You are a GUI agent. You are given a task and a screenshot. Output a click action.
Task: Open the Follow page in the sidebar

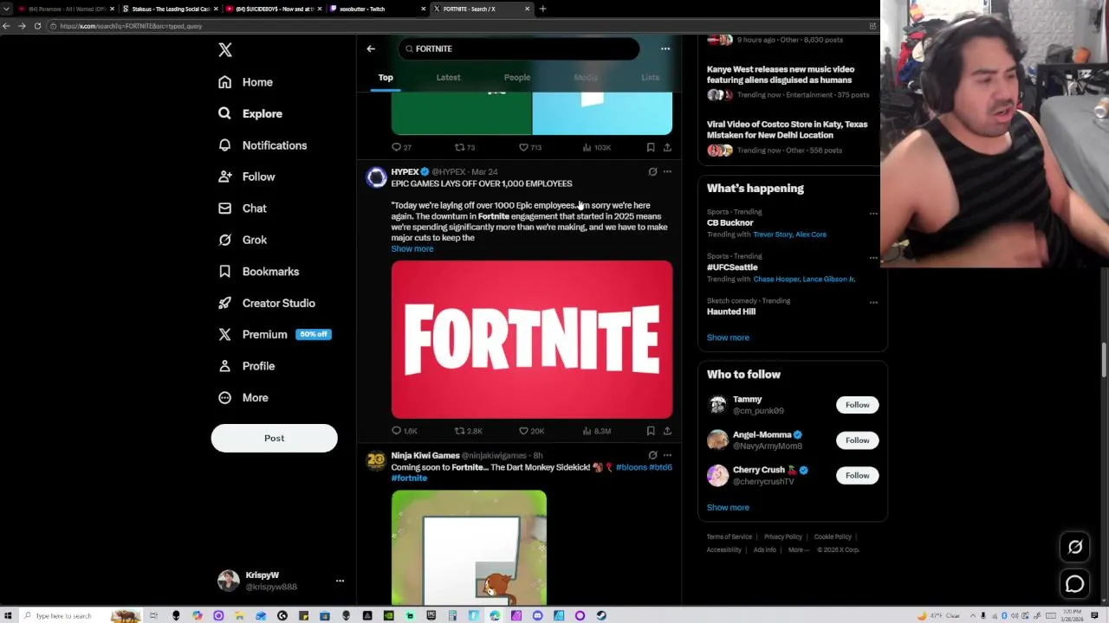pos(247,177)
